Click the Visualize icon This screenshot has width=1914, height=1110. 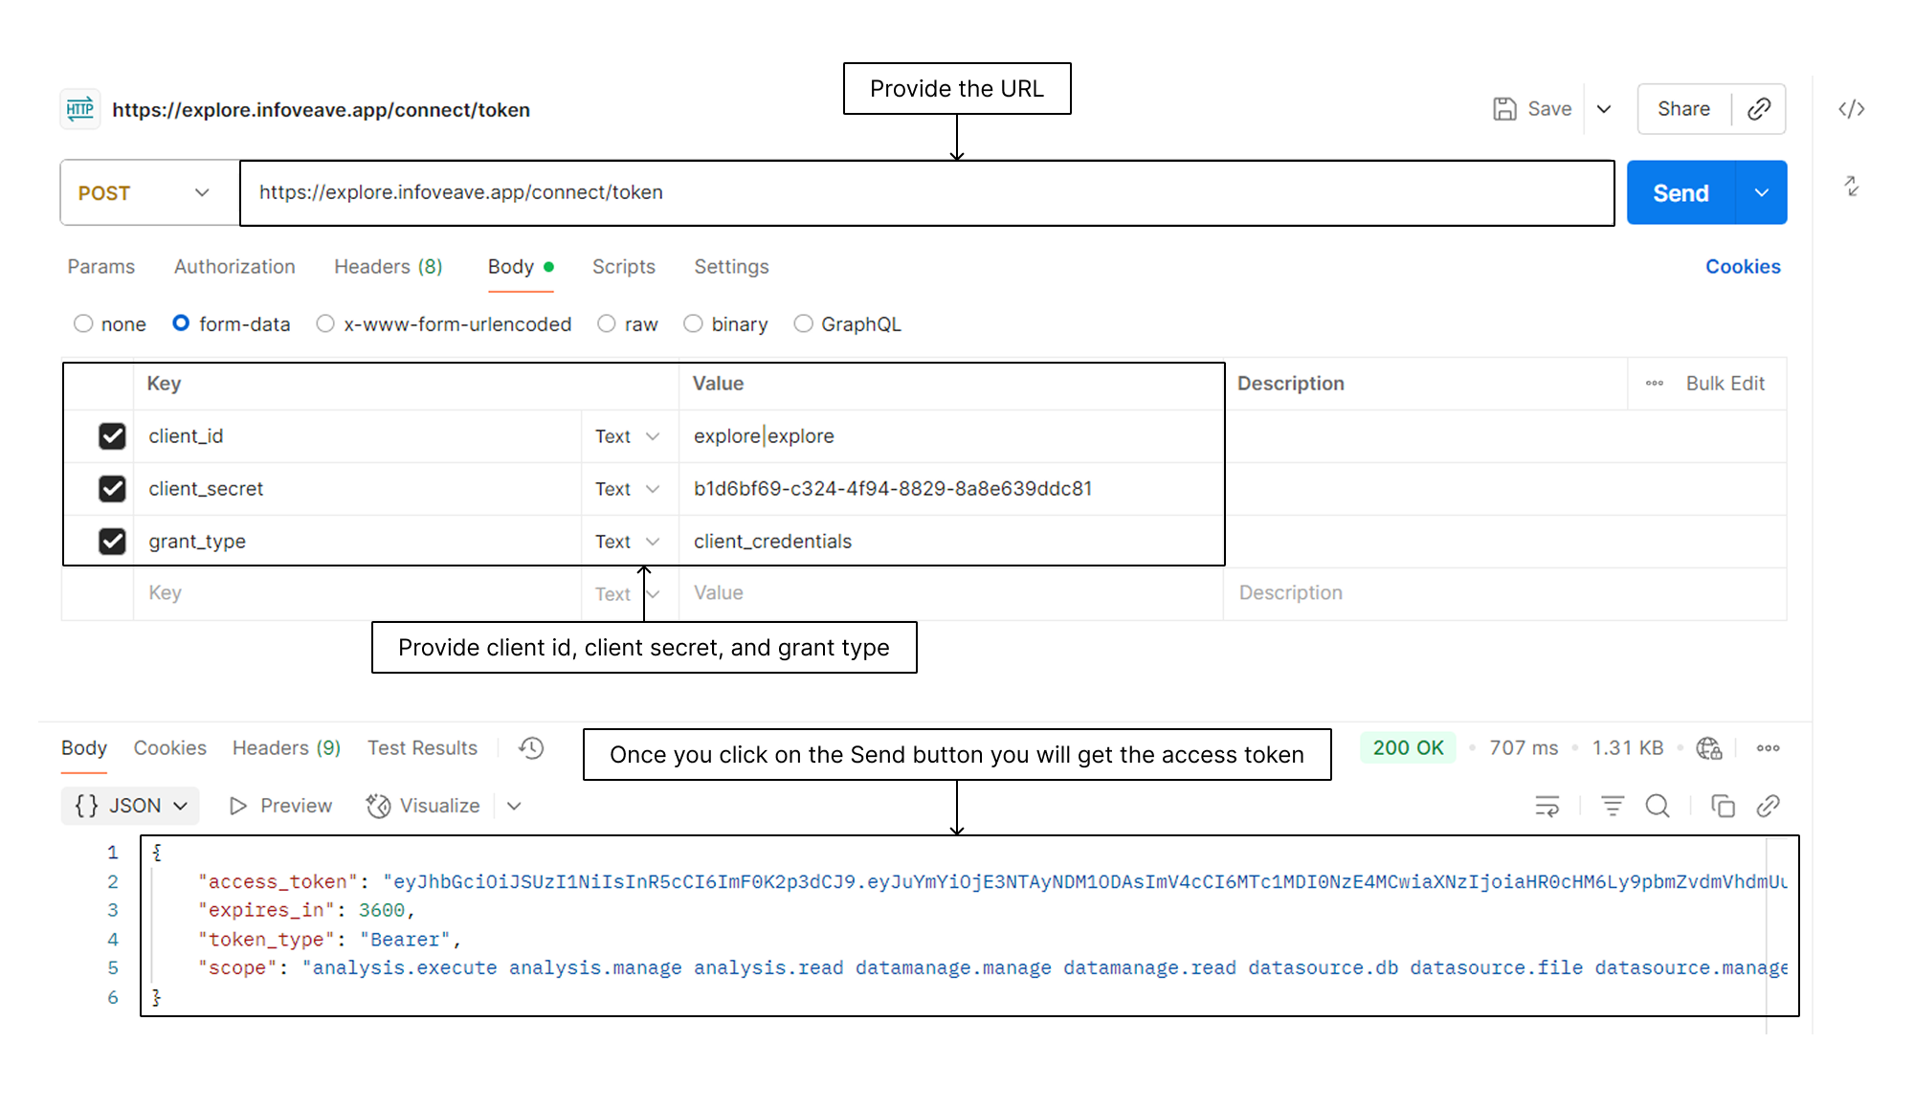click(378, 807)
